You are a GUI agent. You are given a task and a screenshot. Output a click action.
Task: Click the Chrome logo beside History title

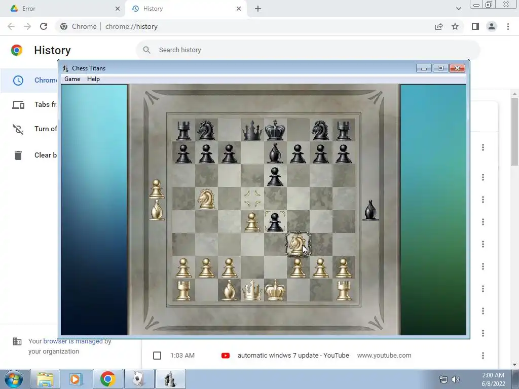[17, 50]
